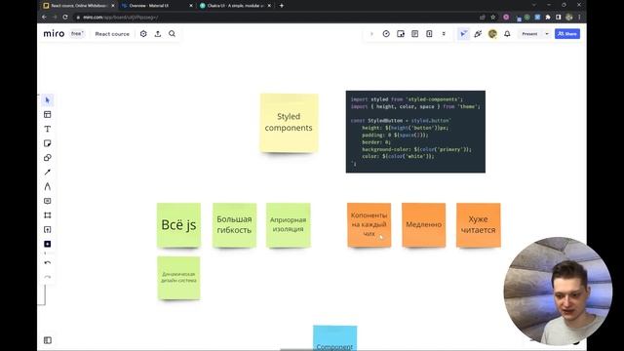Open Chrome three-dot menu
This screenshot has height=351, width=624.
(579, 18)
